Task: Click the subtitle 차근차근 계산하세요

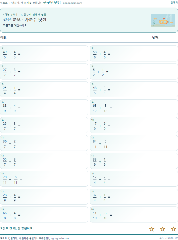Action: coord(15,25)
